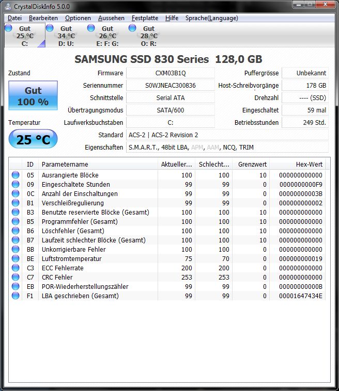Select the Luftstromtemperatur parameter name
This screenshot has width=339, height=391.
click(71, 258)
